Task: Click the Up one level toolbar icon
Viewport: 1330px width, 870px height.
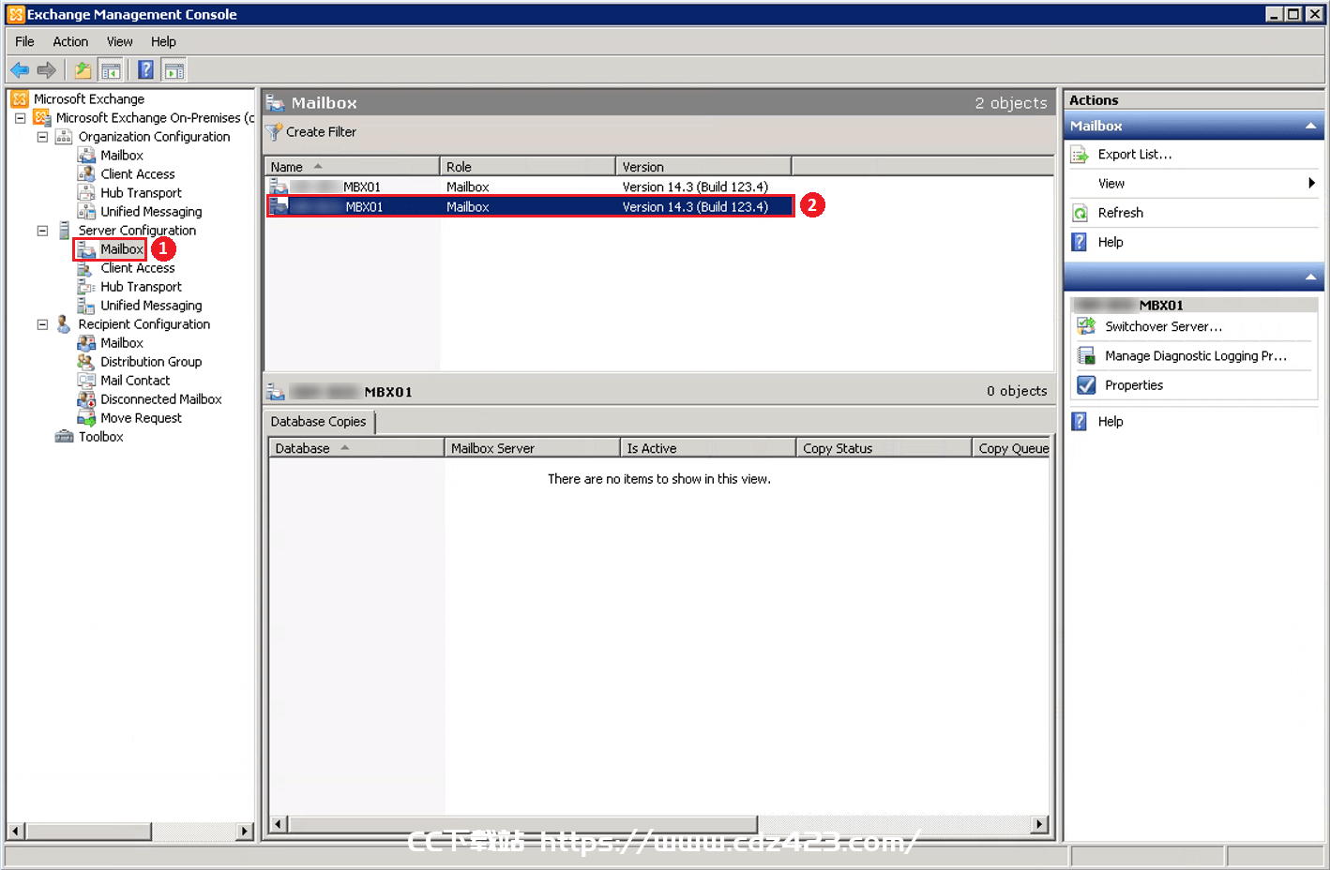Action: pyautogui.click(x=83, y=70)
